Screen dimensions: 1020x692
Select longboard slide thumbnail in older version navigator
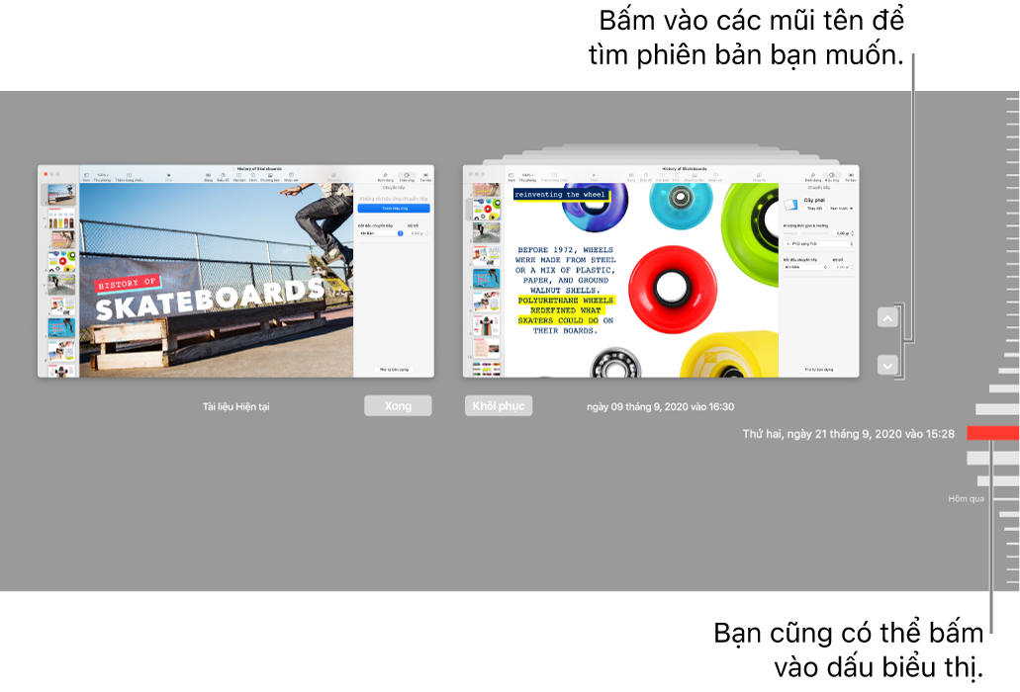[487, 325]
